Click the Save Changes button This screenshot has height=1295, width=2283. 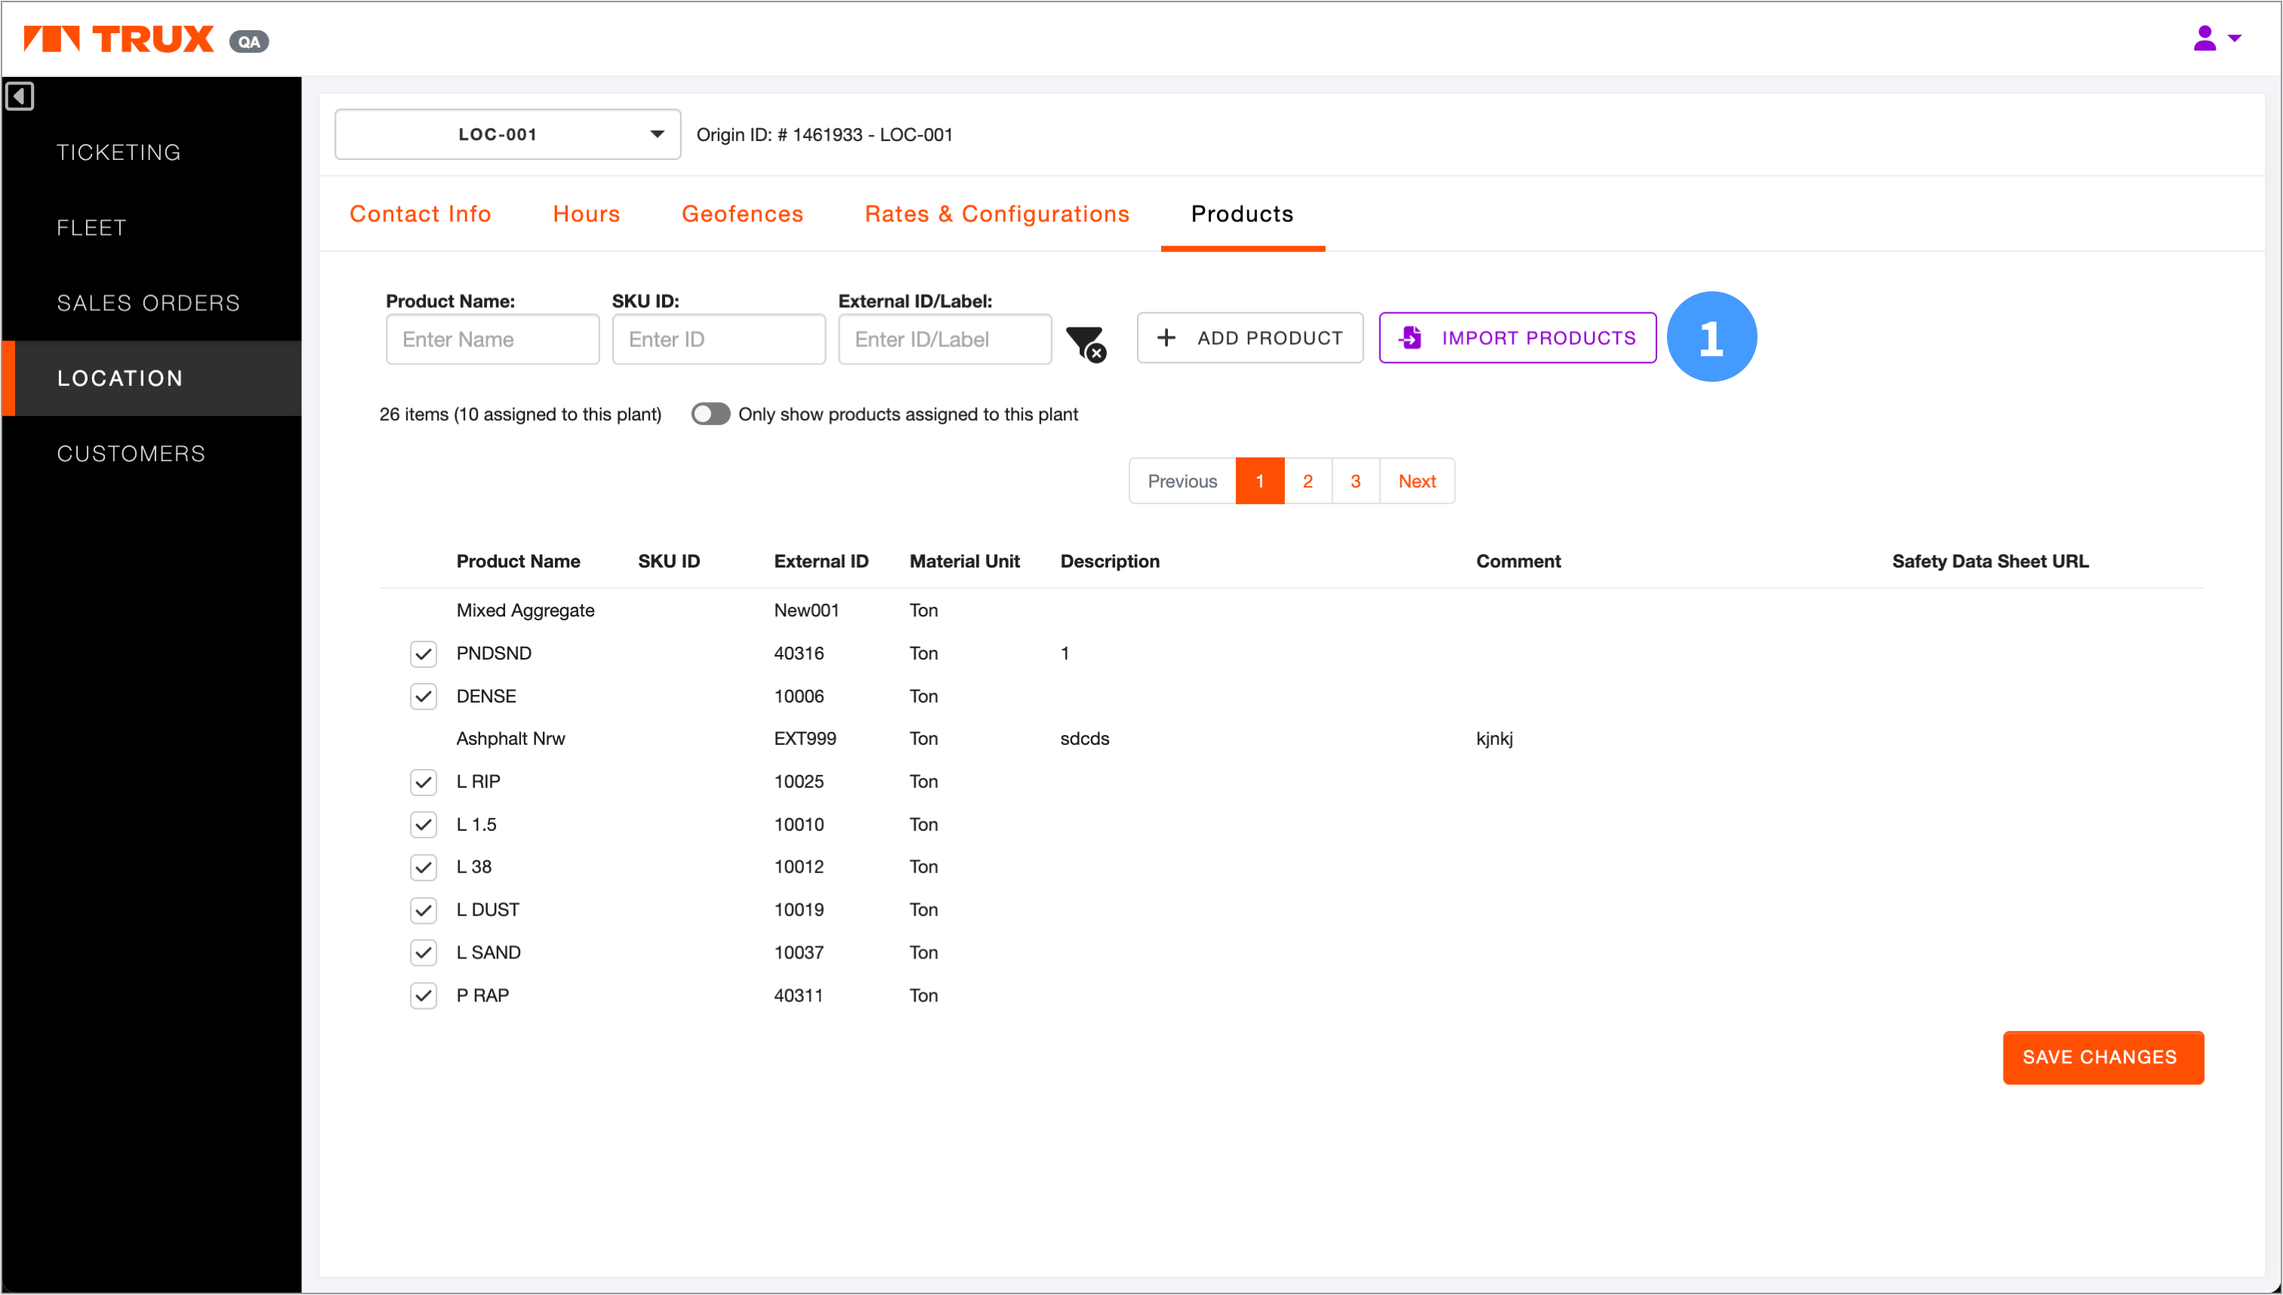click(2103, 1057)
